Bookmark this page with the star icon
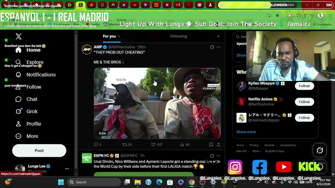The image size is (335, 188). click(277, 15)
